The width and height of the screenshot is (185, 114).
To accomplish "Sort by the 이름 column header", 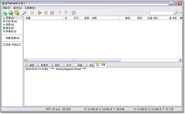I will click(x=44, y=18).
